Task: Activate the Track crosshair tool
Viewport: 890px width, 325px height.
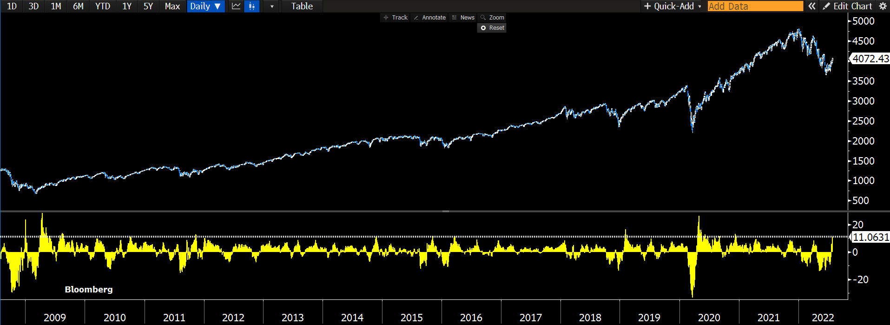Action: (395, 17)
